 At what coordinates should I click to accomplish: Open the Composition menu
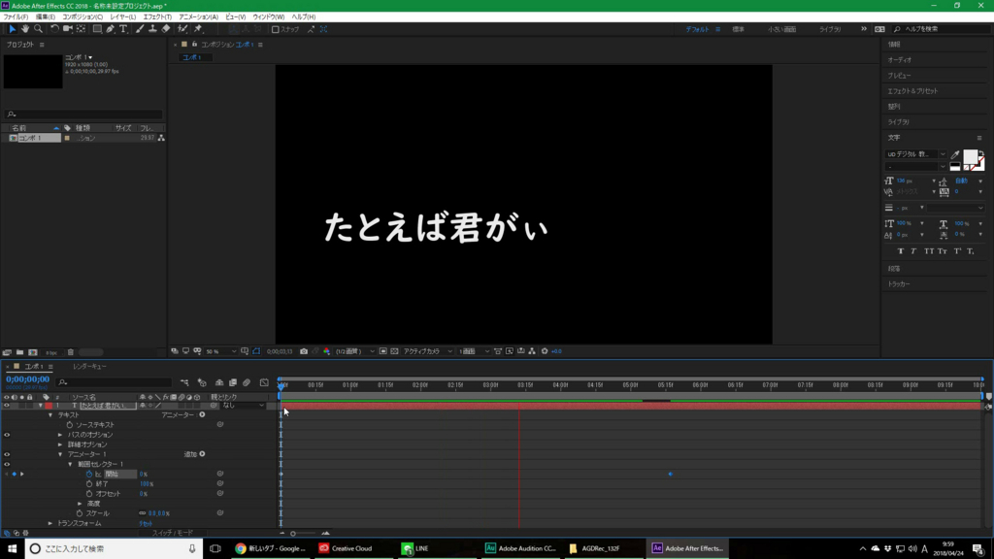(82, 17)
